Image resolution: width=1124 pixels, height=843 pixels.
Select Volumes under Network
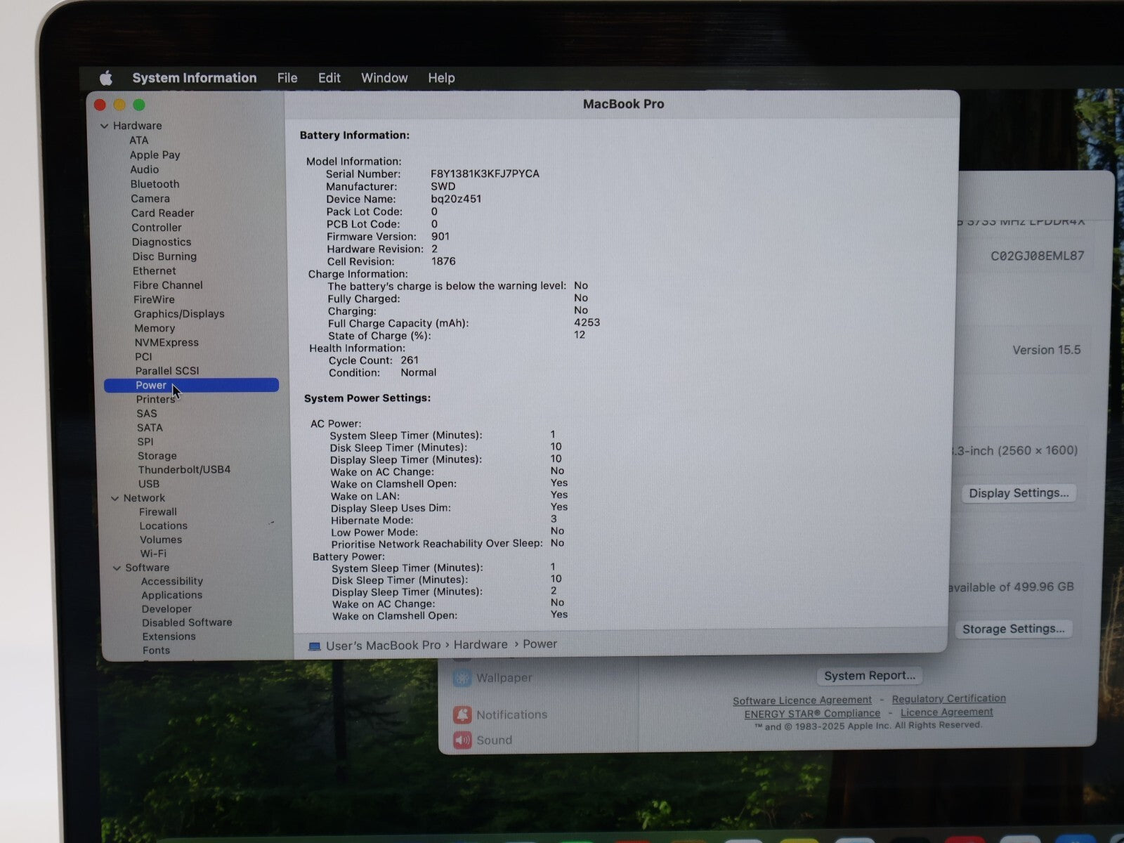[x=160, y=540]
